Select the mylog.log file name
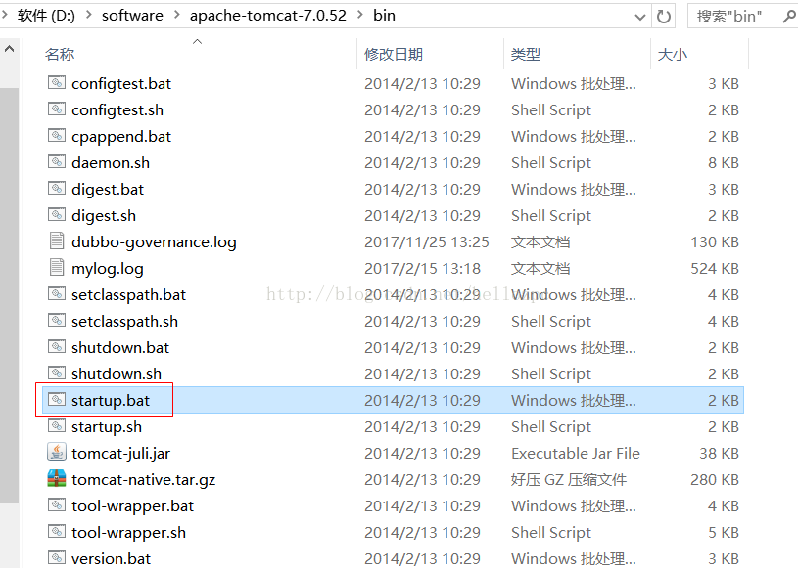This screenshot has width=798, height=568. click(x=108, y=268)
